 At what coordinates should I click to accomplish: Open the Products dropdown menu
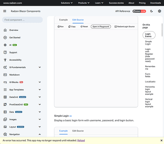coord(84,3)
